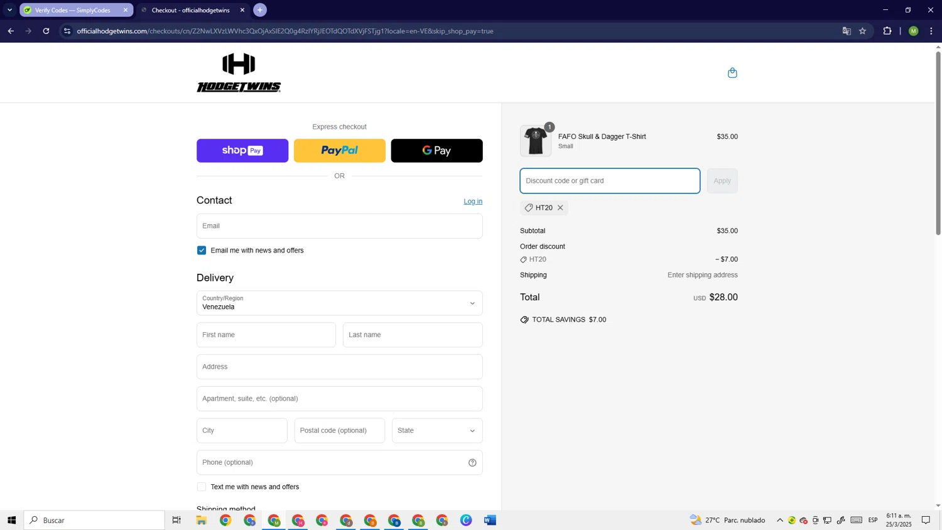Click the Last name field
This screenshot has width=942, height=530.
(x=413, y=335)
